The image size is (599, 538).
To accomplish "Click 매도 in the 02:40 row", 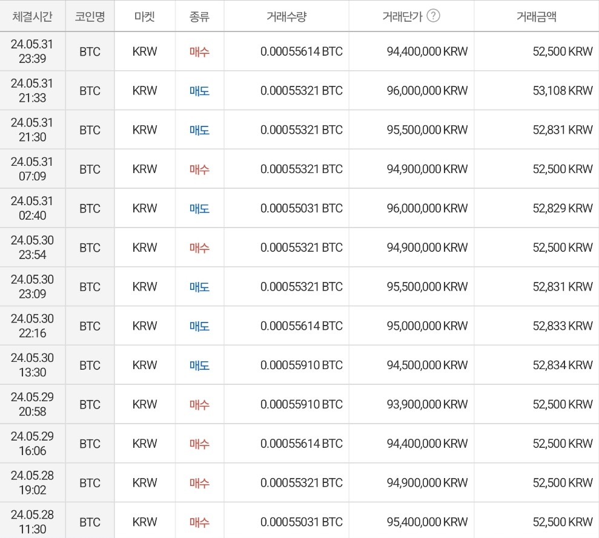I will (199, 208).
